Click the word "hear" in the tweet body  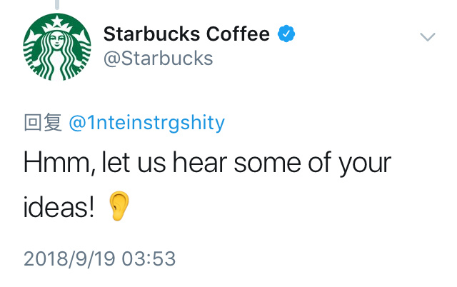[200, 163]
